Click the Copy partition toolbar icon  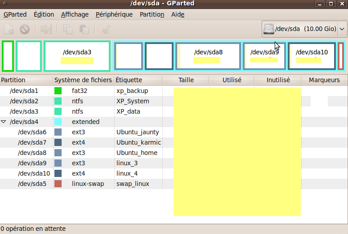click(68, 29)
